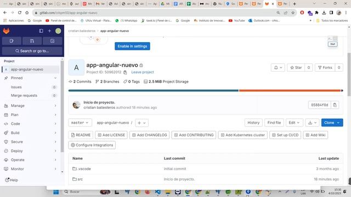The width and height of the screenshot is (351, 197).
Task: Copy commit SHA icon
Action: [335, 105]
